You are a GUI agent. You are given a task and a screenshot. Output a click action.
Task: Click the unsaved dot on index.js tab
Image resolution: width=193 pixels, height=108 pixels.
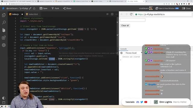click(22, 14)
